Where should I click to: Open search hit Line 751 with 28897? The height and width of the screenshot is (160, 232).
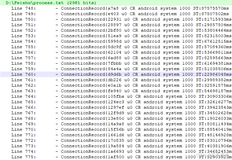(116, 25)
